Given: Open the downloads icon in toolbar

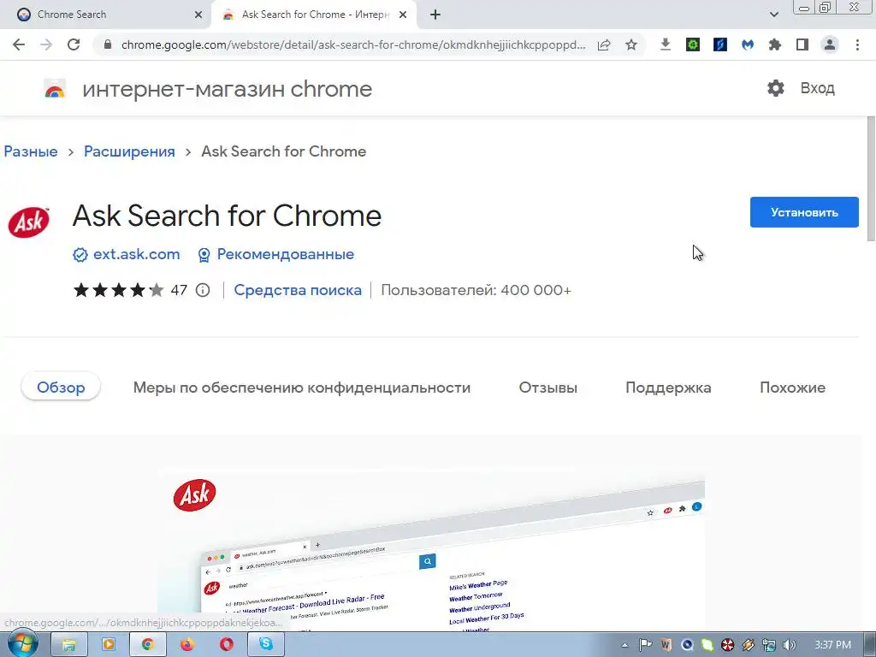Looking at the screenshot, I should [665, 44].
